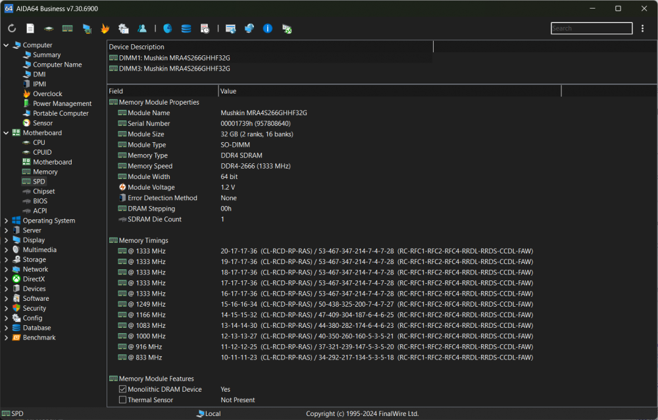Check the Thermal Sensor checkbox
The height and width of the screenshot is (420, 658).
coord(122,400)
